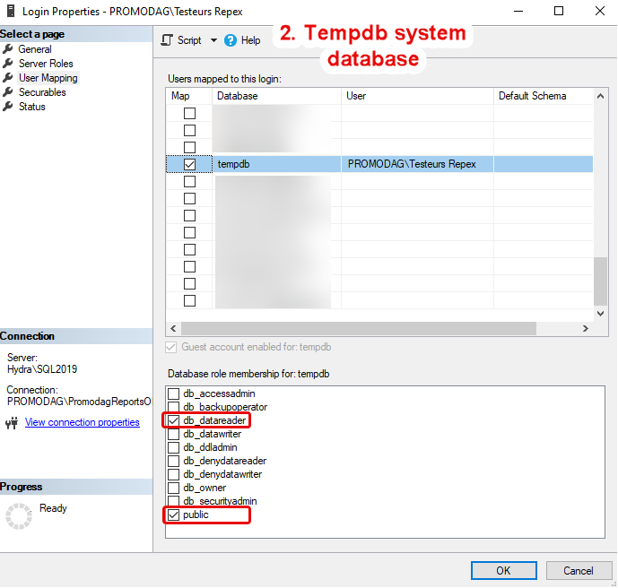
Task: Click the scroll up arrow of database list
Action: click(x=600, y=96)
